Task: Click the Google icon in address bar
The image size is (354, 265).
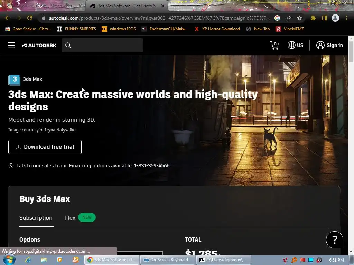Action: pos(277,18)
